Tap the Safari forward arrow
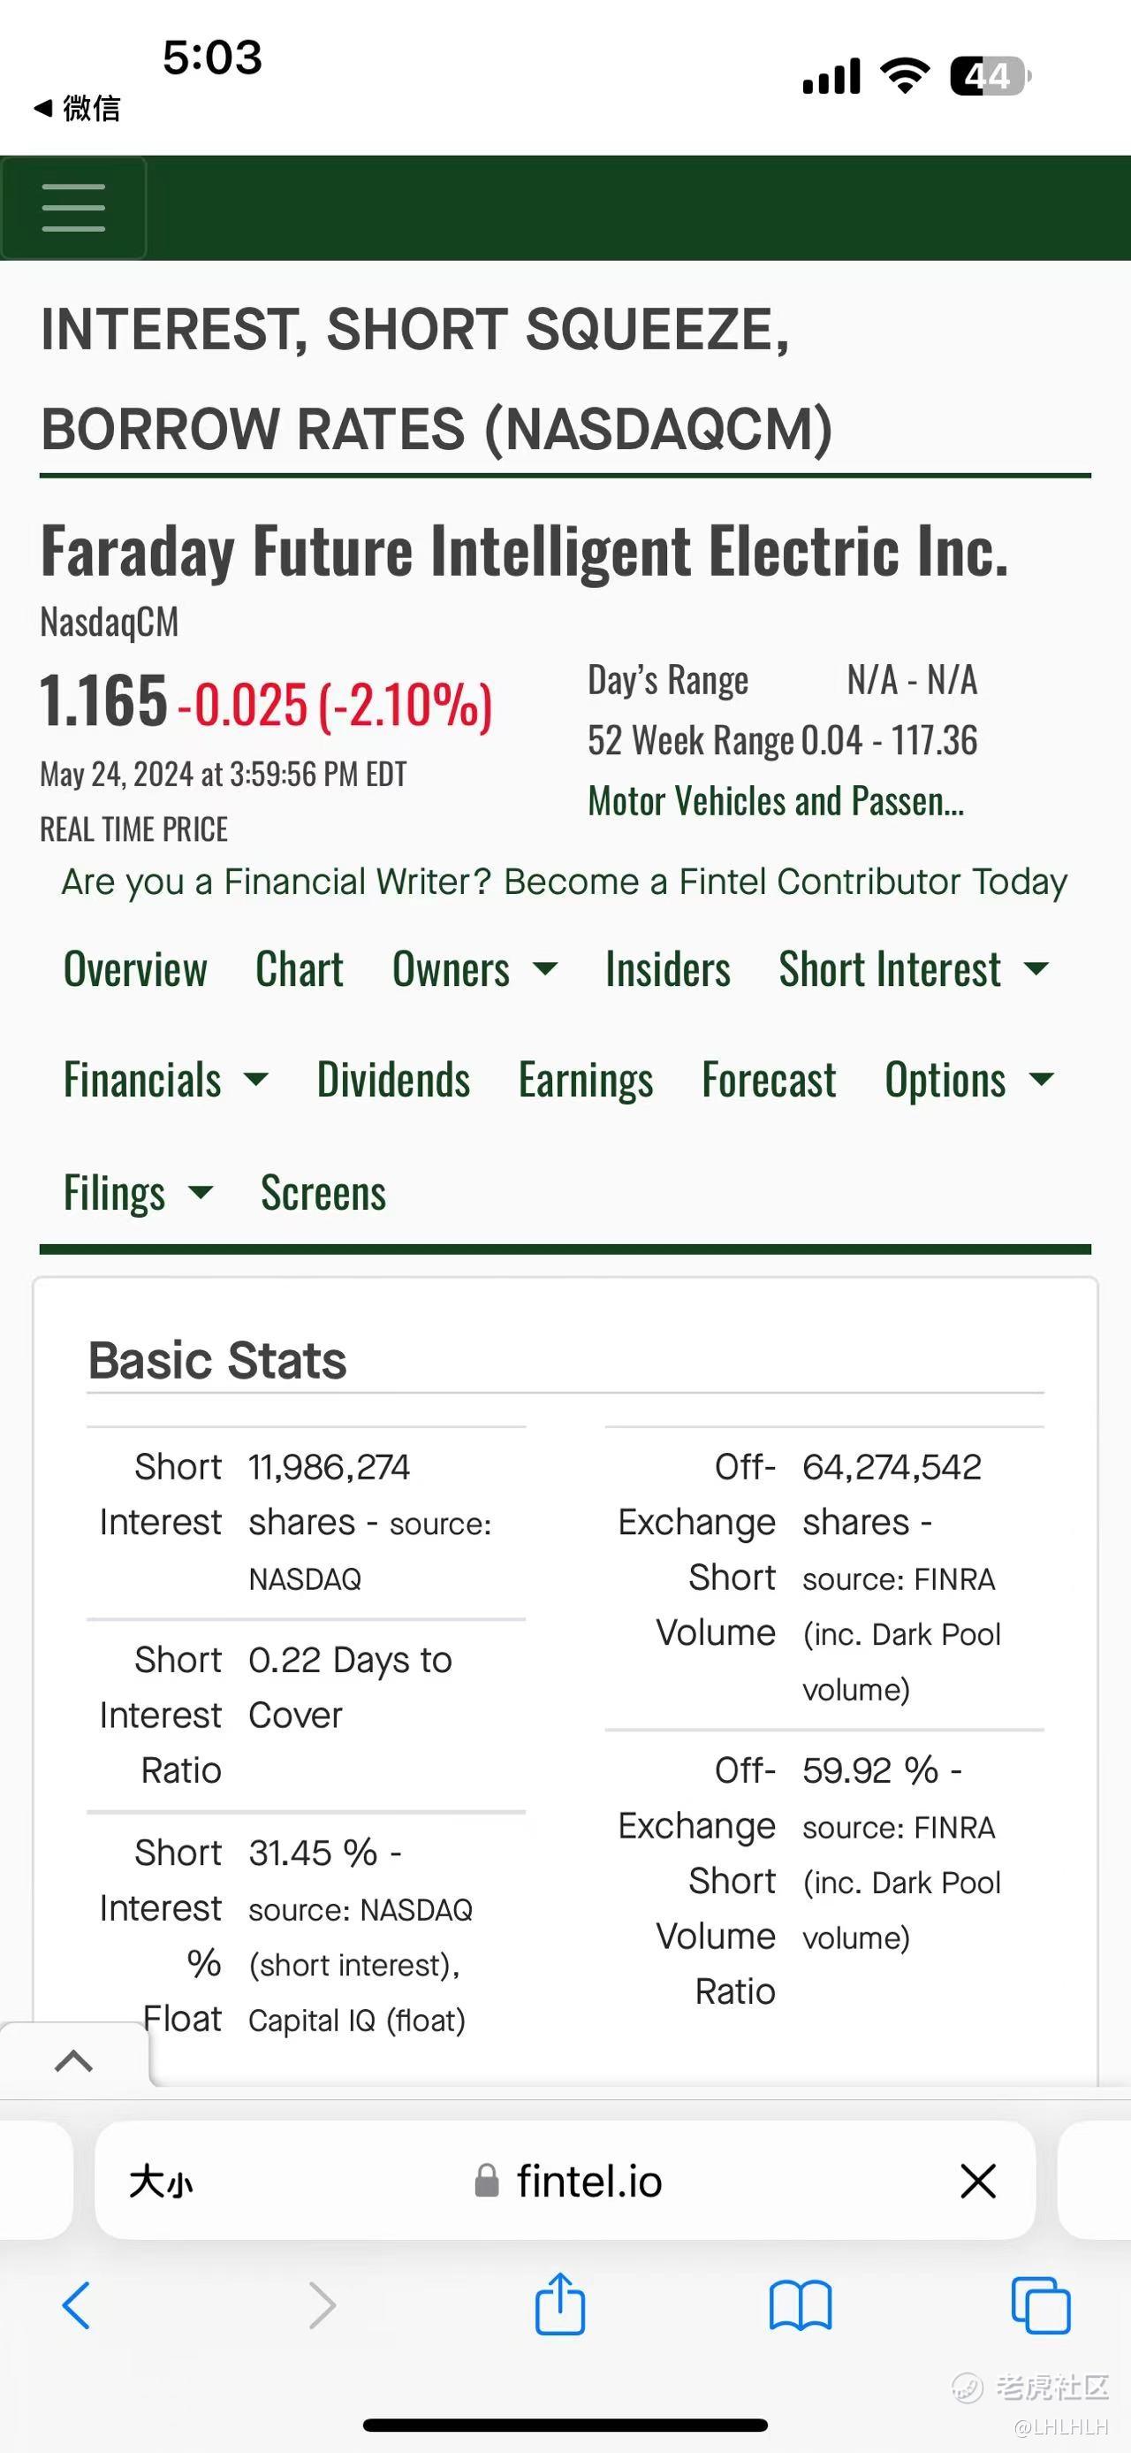The width and height of the screenshot is (1131, 2453). point(323,2305)
